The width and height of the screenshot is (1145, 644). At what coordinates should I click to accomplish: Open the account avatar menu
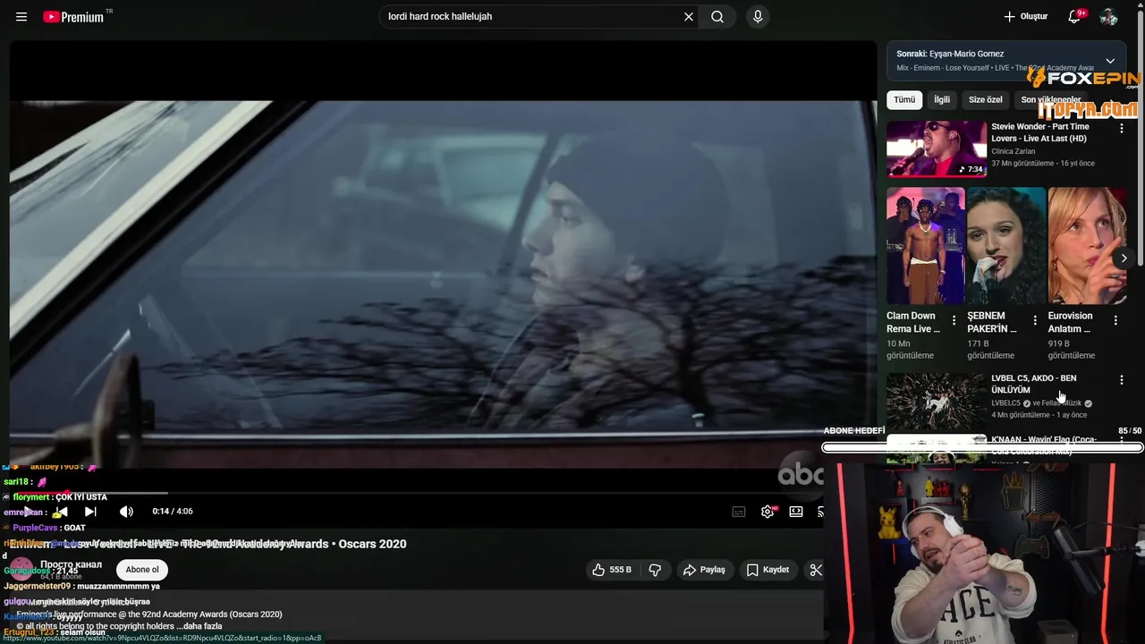click(1109, 17)
